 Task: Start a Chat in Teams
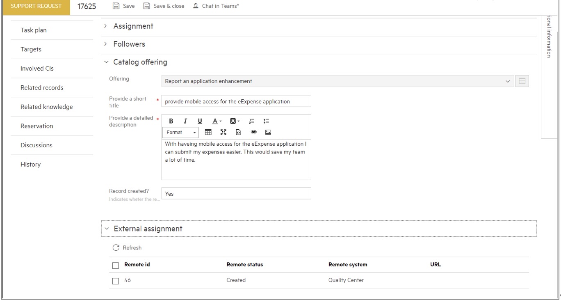216,6
